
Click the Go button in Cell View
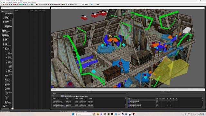62,96
